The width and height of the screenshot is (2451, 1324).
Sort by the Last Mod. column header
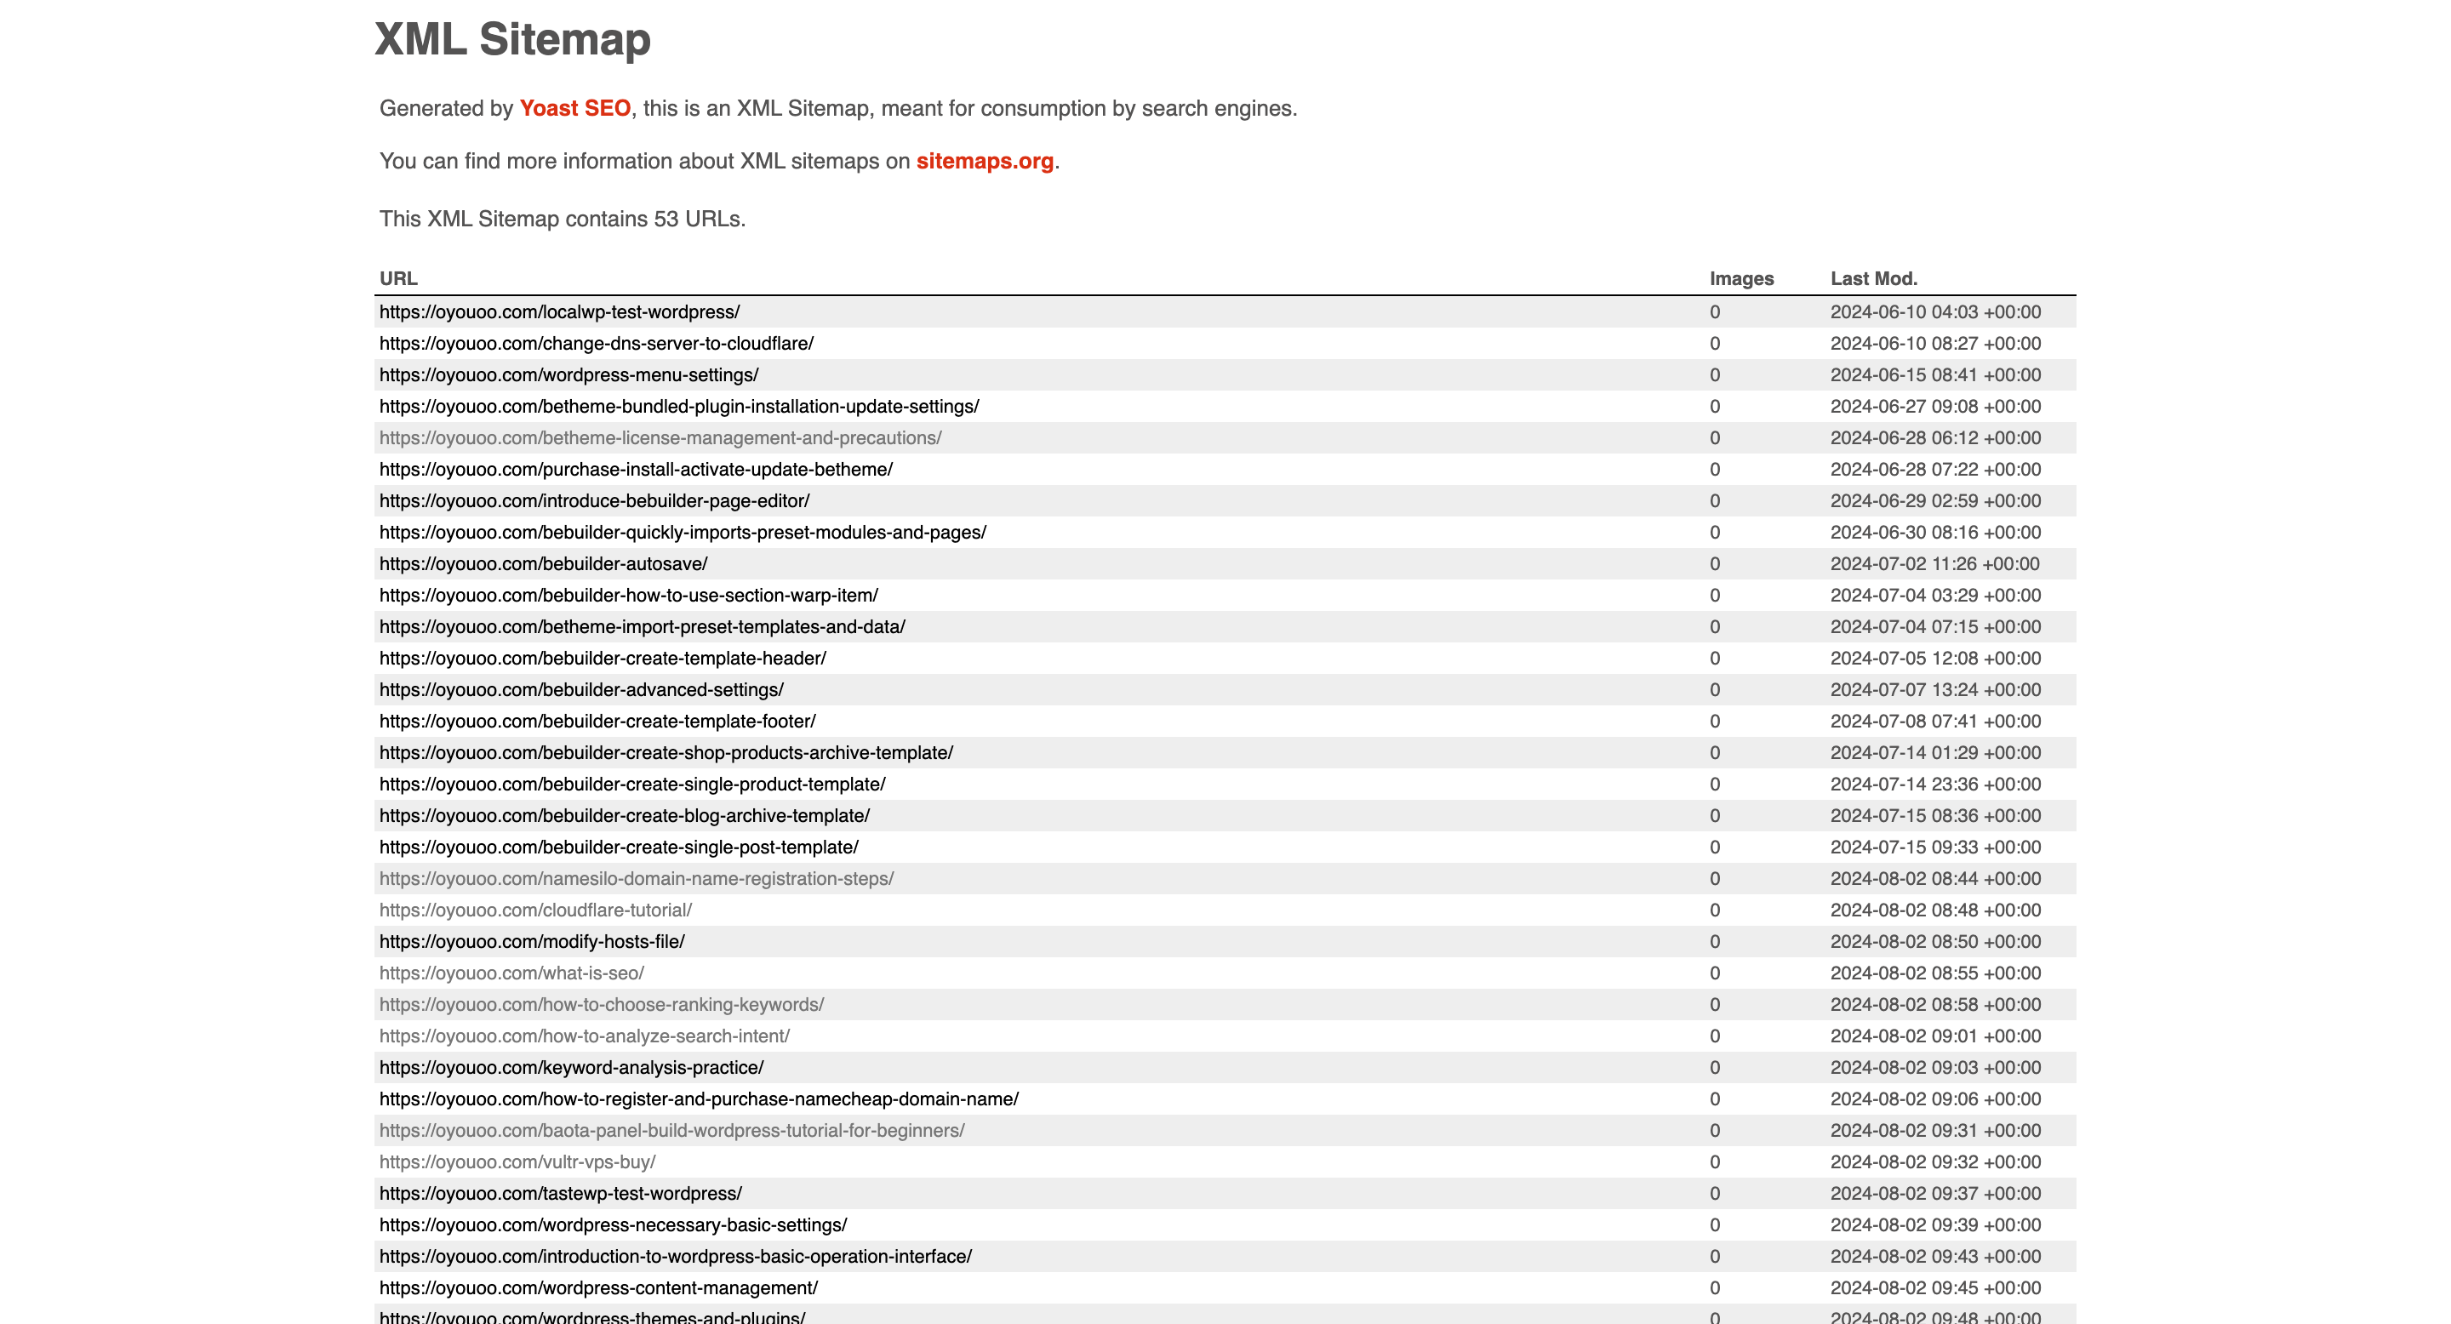click(1873, 279)
